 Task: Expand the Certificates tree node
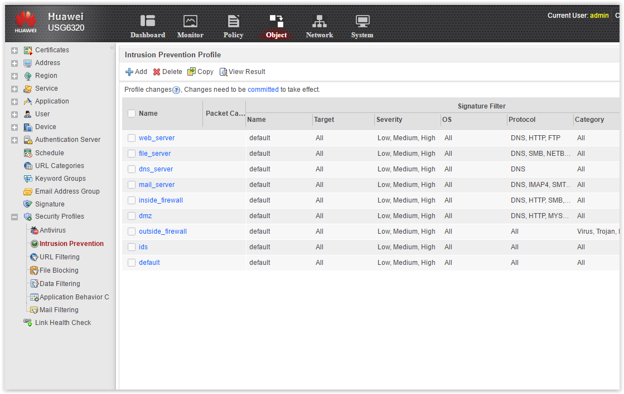14,51
